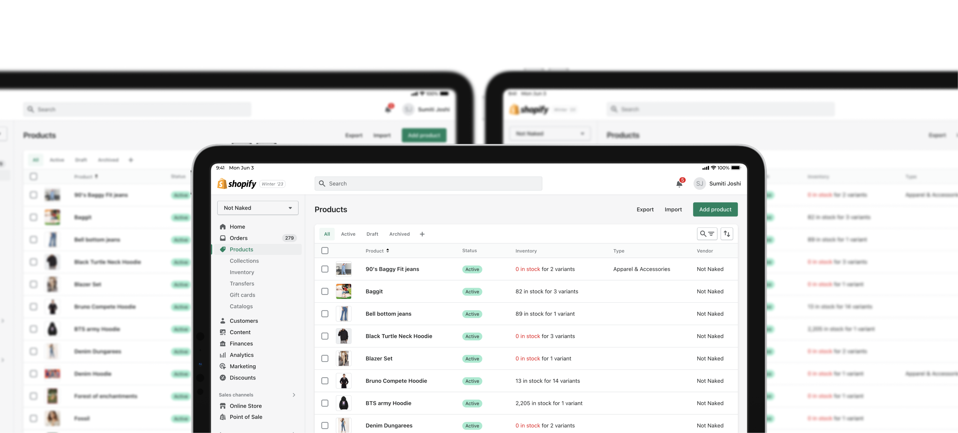Image resolution: width=958 pixels, height=433 pixels.
Task: Click the Add product button
Action: point(715,209)
